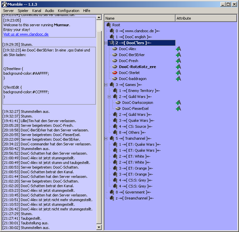Select user DooC-RotzKotz_ere
This screenshot has height=232, width=239.
(137, 67)
